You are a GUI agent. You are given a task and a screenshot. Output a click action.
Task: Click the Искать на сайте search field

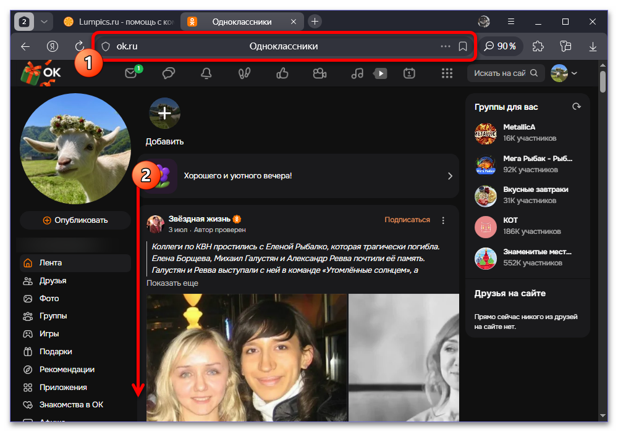click(506, 73)
